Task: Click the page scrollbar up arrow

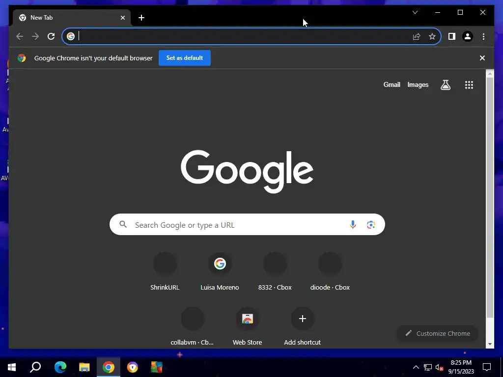Action: pos(490,74)
